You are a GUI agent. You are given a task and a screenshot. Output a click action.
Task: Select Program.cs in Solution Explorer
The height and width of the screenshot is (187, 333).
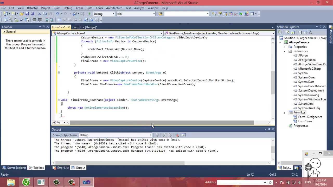[x=301, y=126]
